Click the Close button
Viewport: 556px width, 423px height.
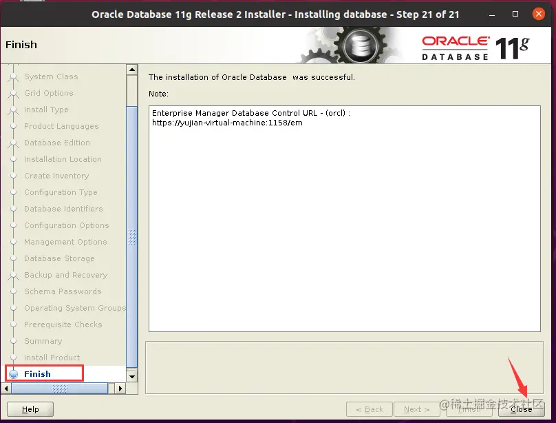click(522, 409)
